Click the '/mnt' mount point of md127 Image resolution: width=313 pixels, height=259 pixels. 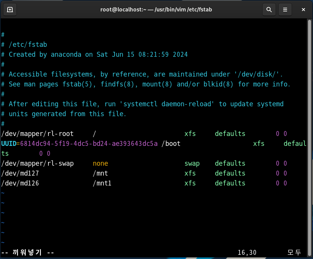tap(100, 173)
